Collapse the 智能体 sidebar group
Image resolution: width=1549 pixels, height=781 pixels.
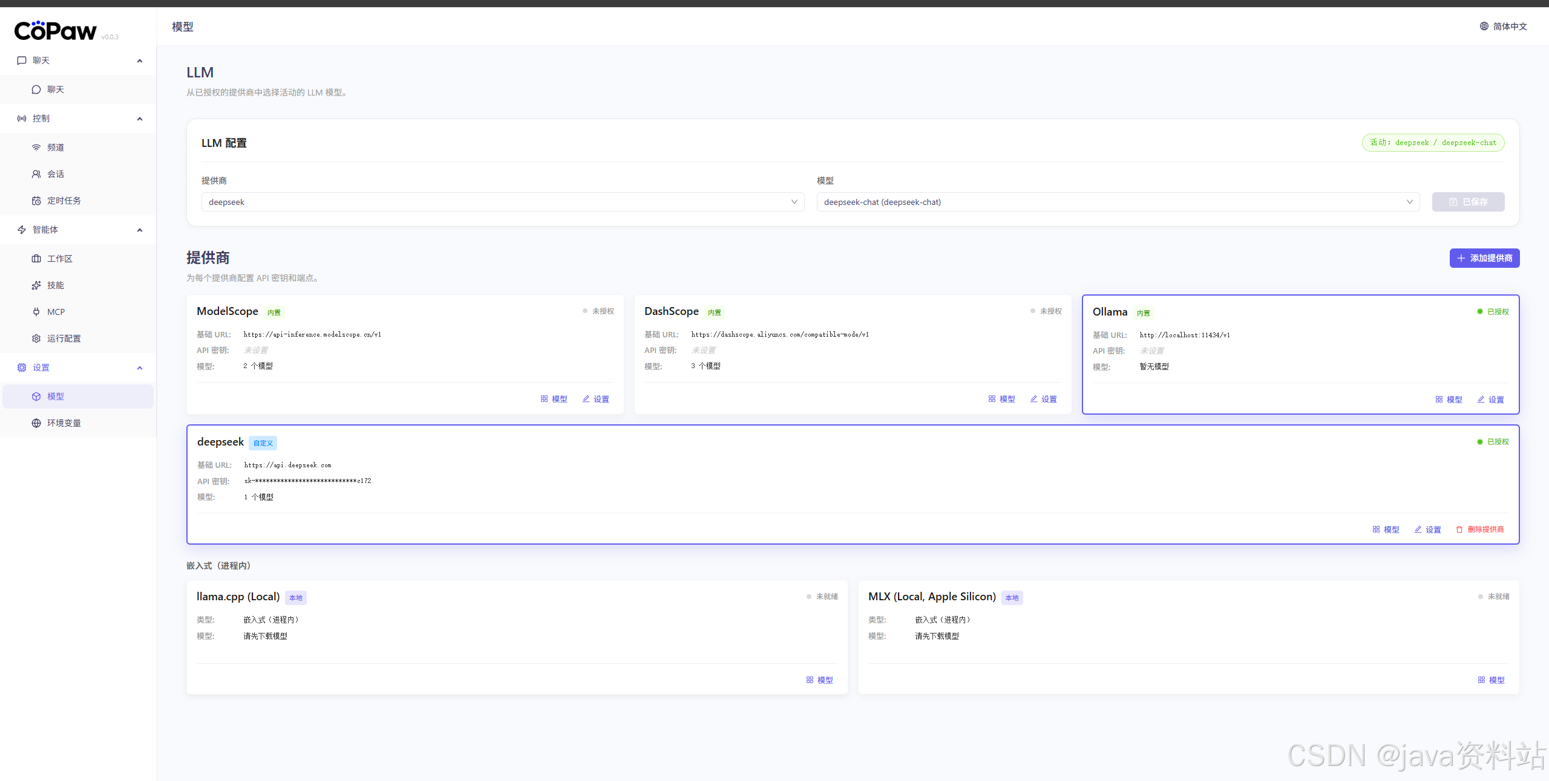click(x=140, y=230)
